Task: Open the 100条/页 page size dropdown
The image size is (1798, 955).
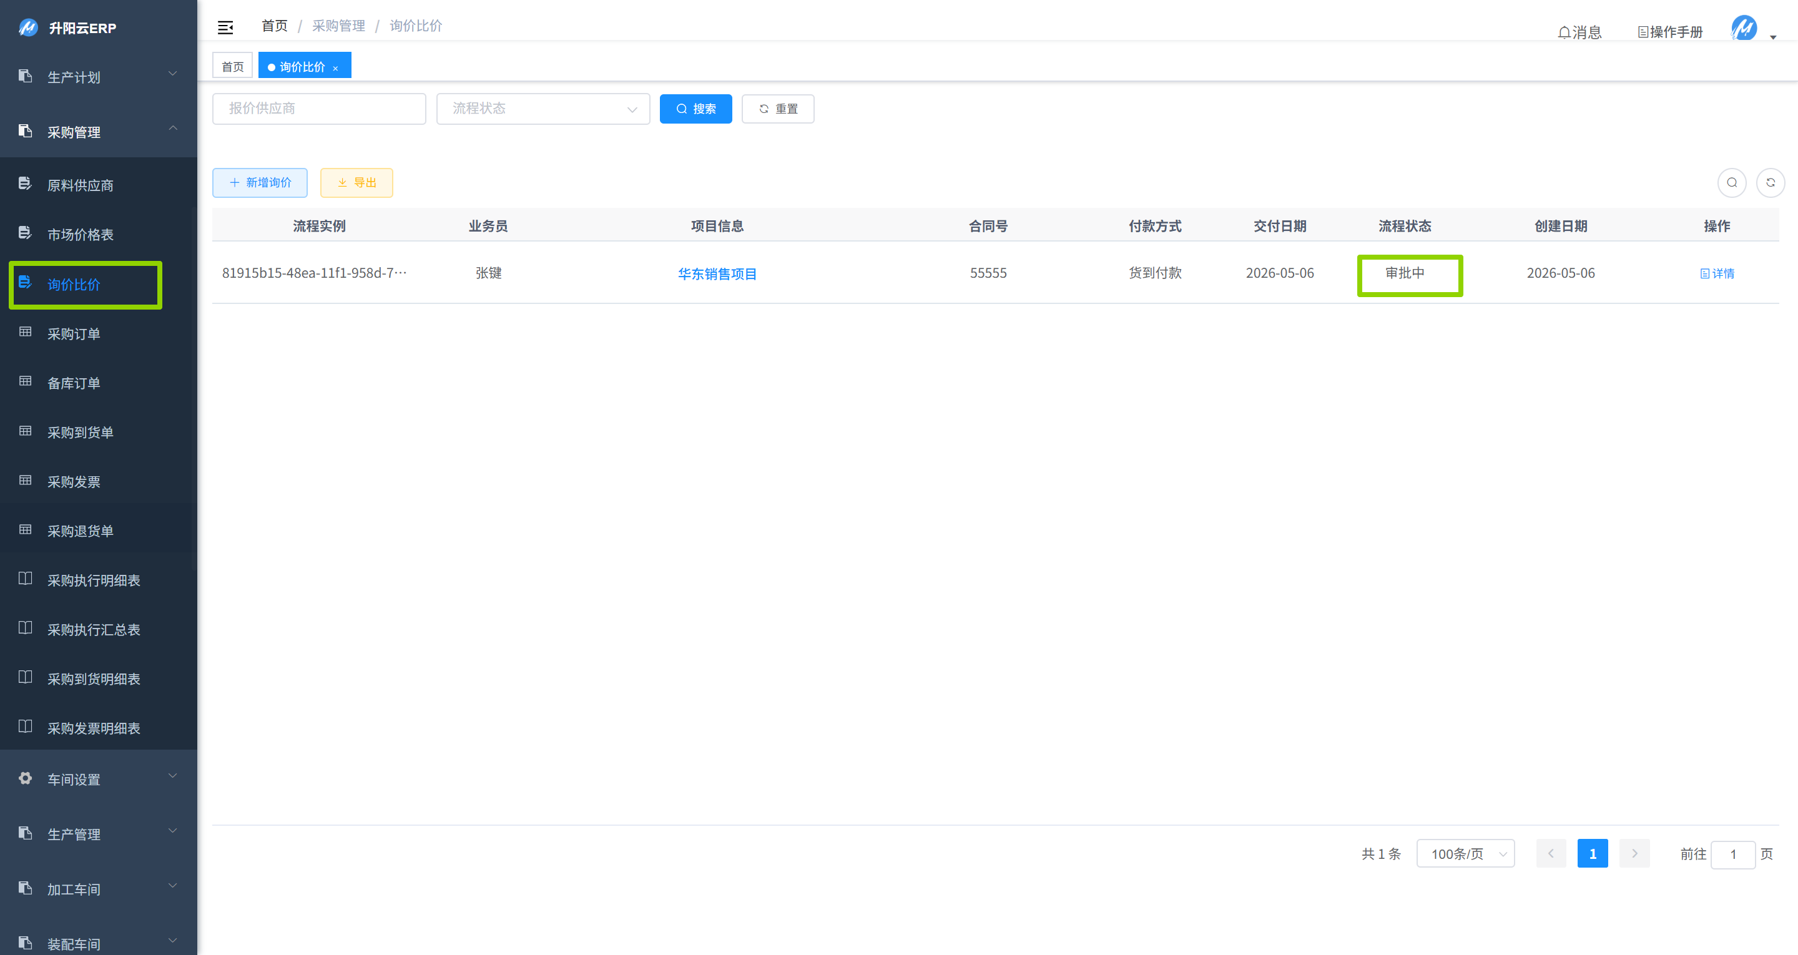Action: click(1465, 853)
